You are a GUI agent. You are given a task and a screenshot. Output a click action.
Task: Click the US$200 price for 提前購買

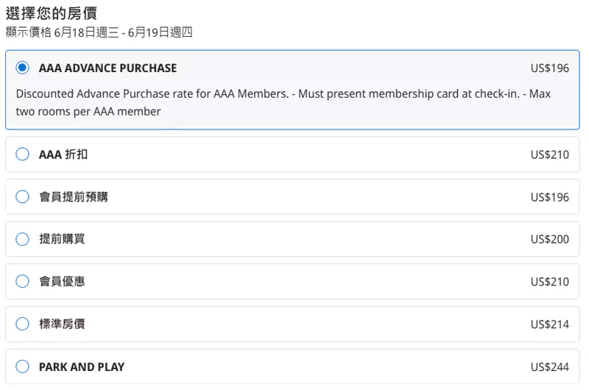tap(549, 239)
